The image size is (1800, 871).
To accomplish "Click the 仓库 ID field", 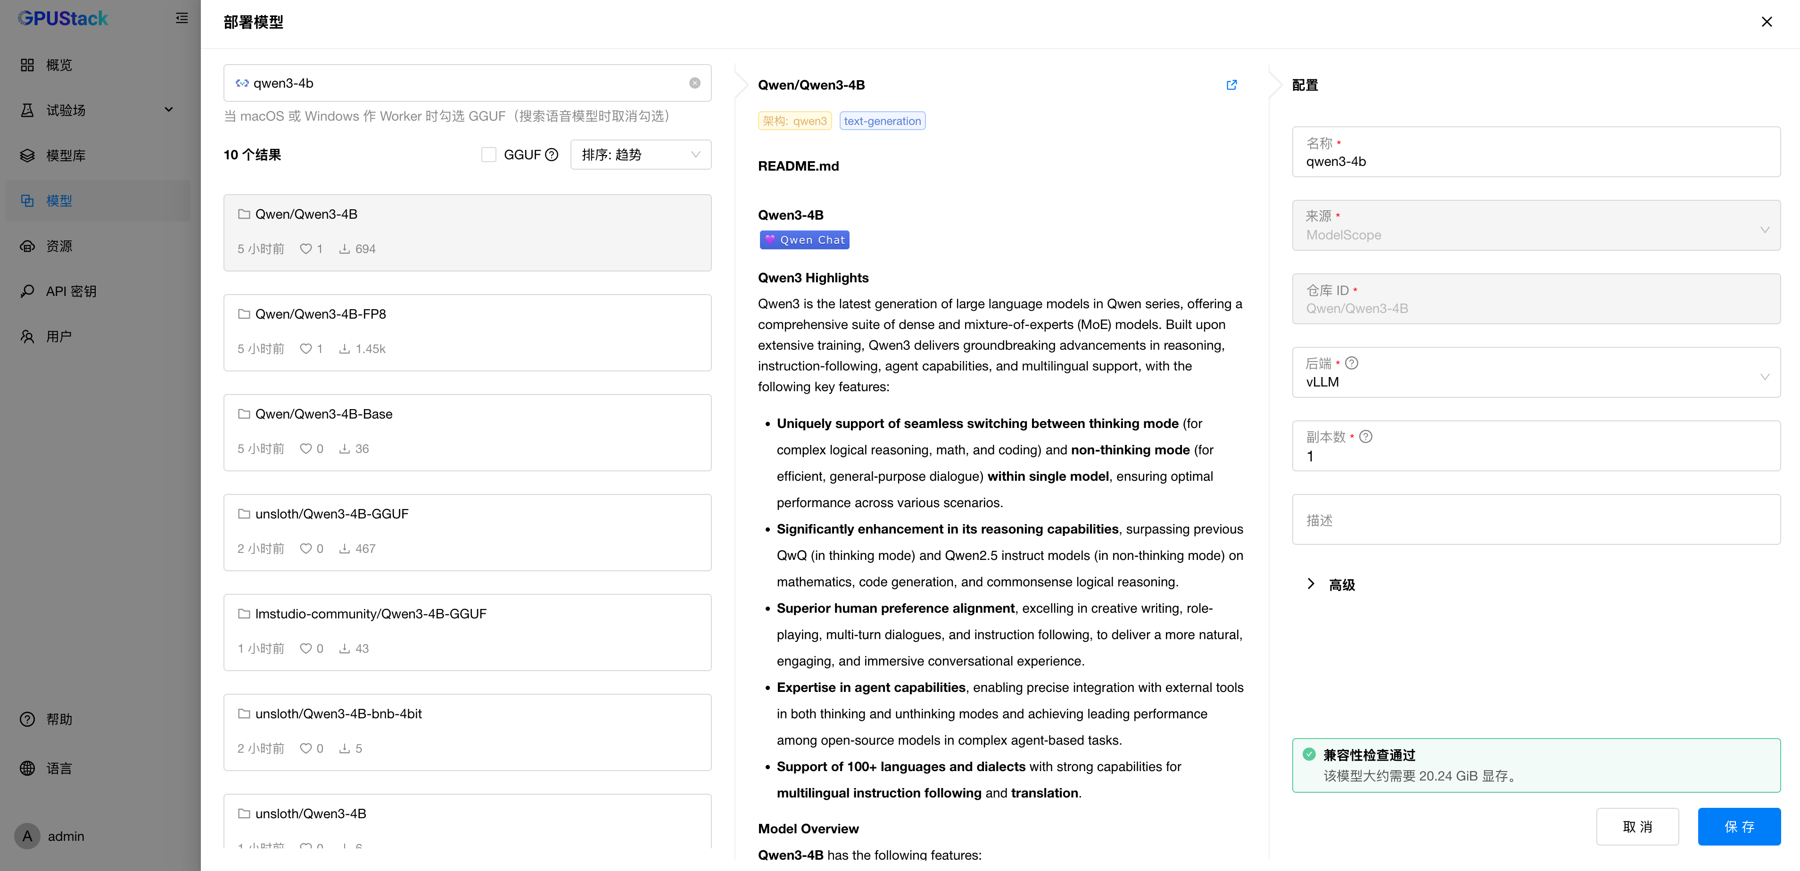I will point(1536,299).
